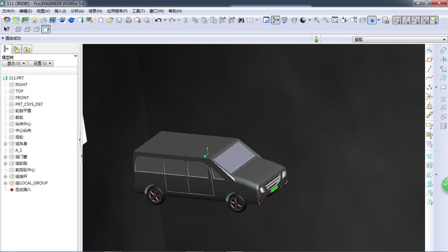Toggle datum axes display
Screen dimensions: 448x252
pyautogui.click(x=406, y=20)
